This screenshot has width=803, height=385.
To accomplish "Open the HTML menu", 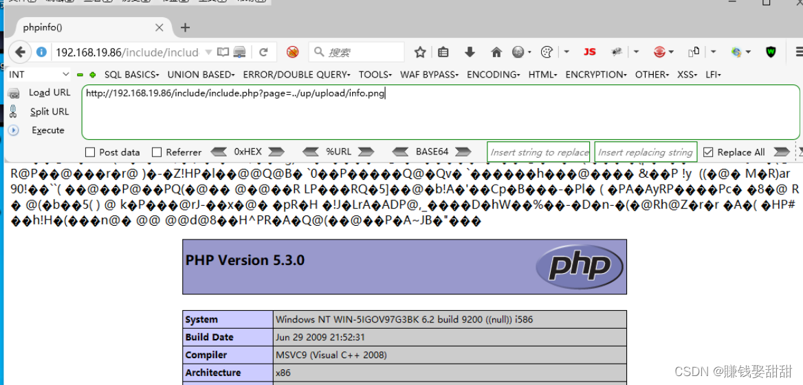I will point(543,75).
